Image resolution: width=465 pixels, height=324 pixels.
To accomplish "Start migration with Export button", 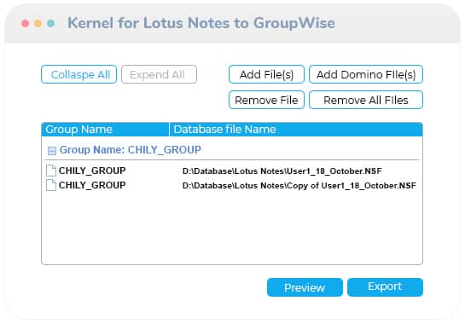I will (x=385, y=287).
